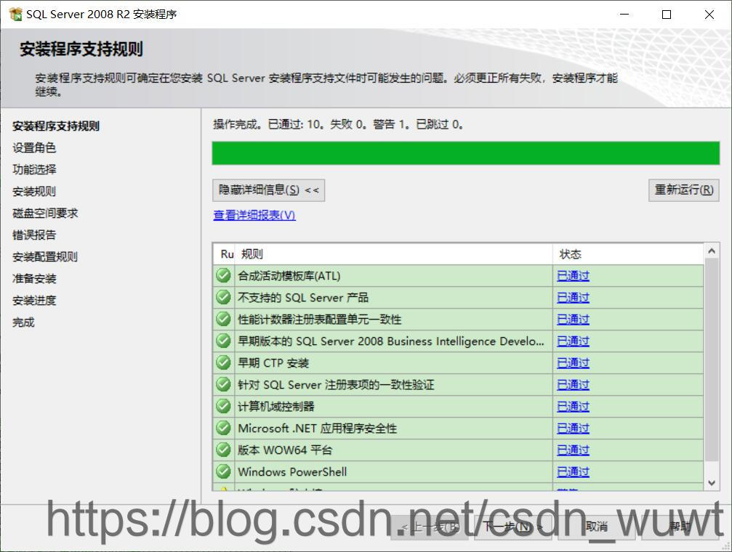Viewport: 732px width, 552px height.
Task: Open 已通过 link for Business Intelligence row
Action: [573, 341]
